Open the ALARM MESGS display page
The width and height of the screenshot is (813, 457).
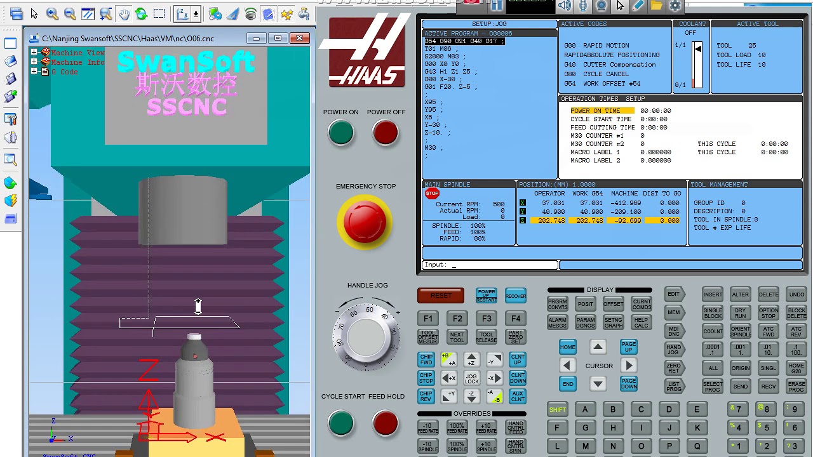(557, 322)
